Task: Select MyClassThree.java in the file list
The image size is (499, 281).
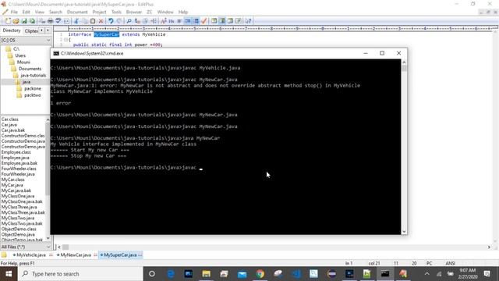Action: [19, 207]
